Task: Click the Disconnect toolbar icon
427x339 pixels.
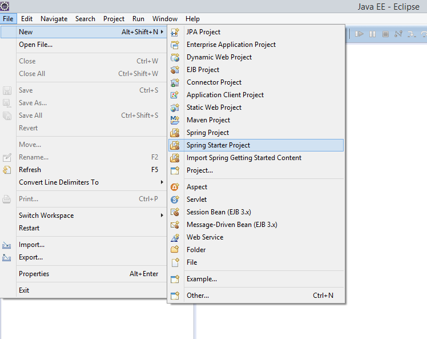Action: point(398,34)
